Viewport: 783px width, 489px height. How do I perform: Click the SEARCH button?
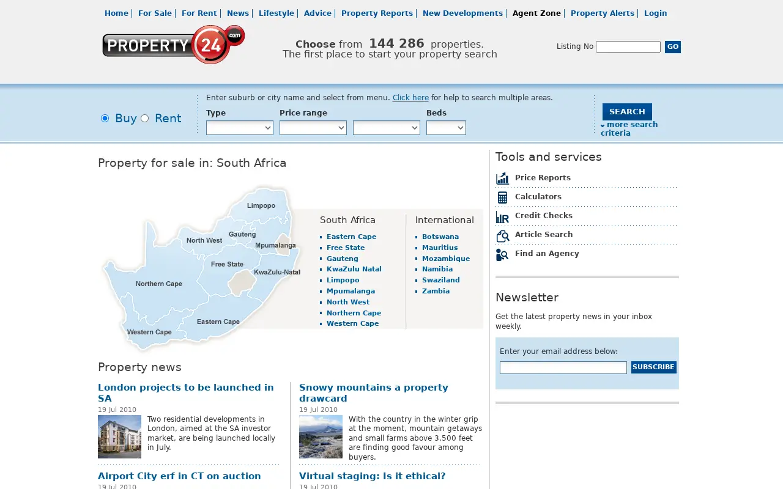pos(627,111)
